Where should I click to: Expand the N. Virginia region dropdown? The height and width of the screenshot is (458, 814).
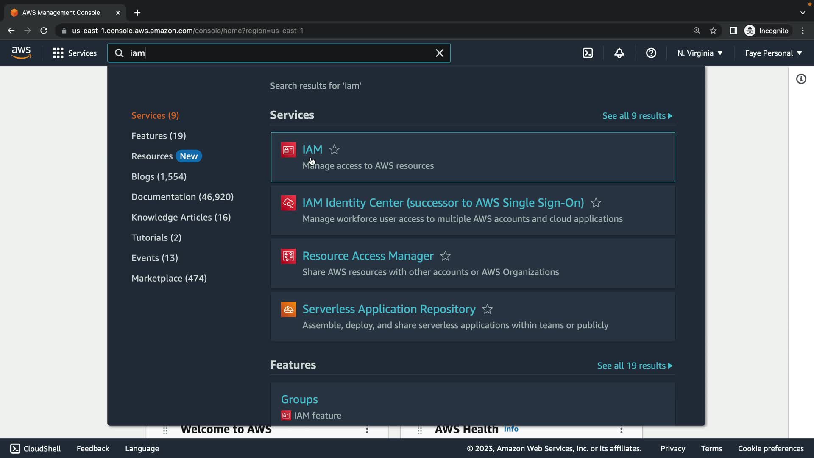click(x=700, y=53)
